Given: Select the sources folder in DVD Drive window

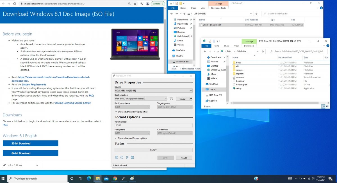Looking at the screenshot, I should [x=240, y=70].
